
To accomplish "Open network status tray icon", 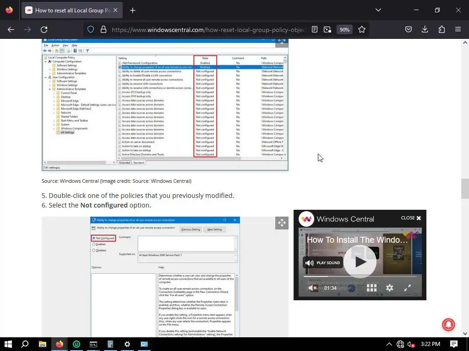I will [x=400, y=344].
